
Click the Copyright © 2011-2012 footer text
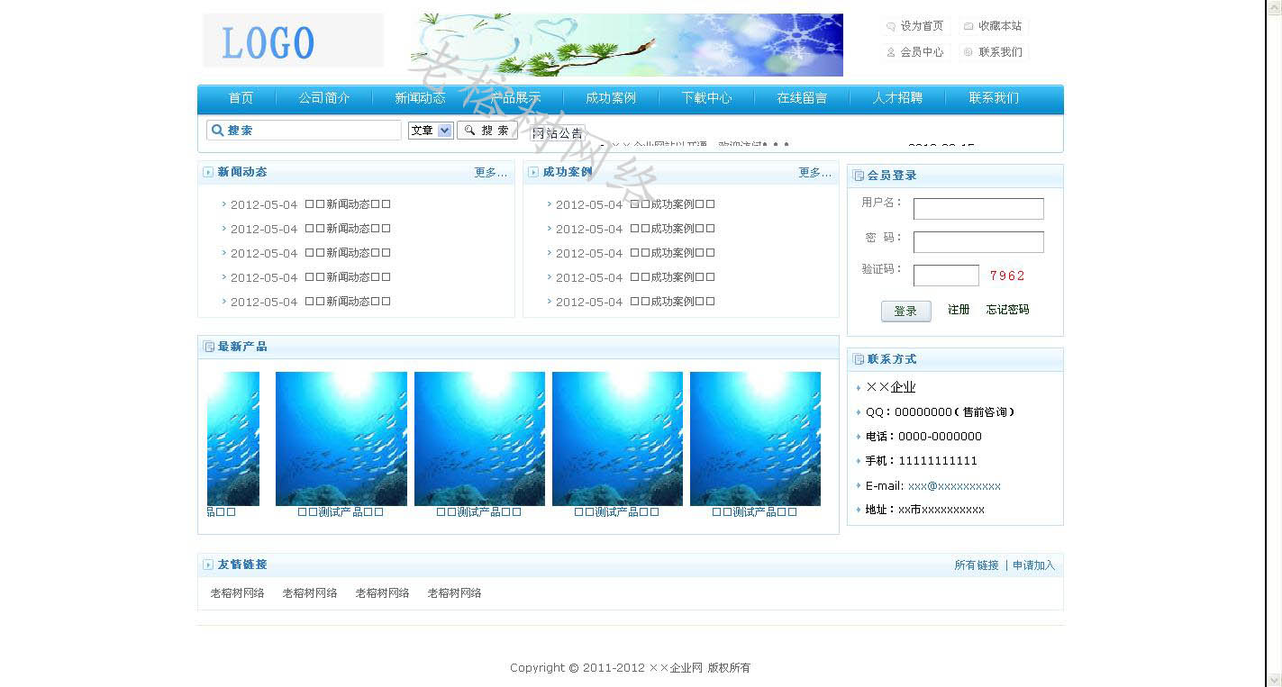tap(630, 668)
